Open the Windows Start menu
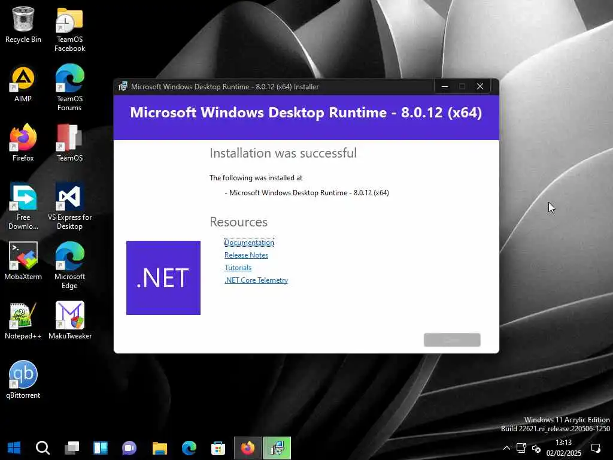613x460 pixels. [x=14, y=448]
